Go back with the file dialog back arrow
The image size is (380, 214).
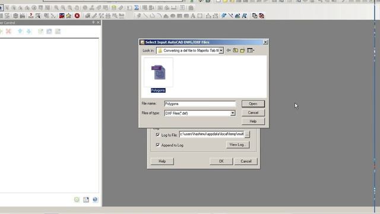229,50
